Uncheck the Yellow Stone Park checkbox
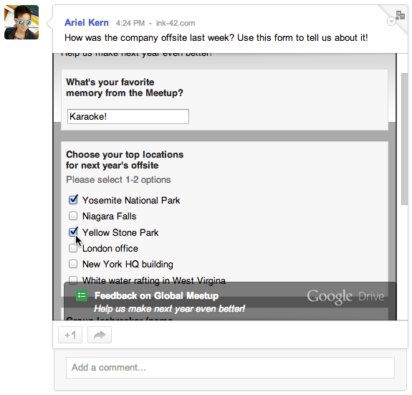The width and height of the screenshot is (412, 395). click(x=73, y=232)
